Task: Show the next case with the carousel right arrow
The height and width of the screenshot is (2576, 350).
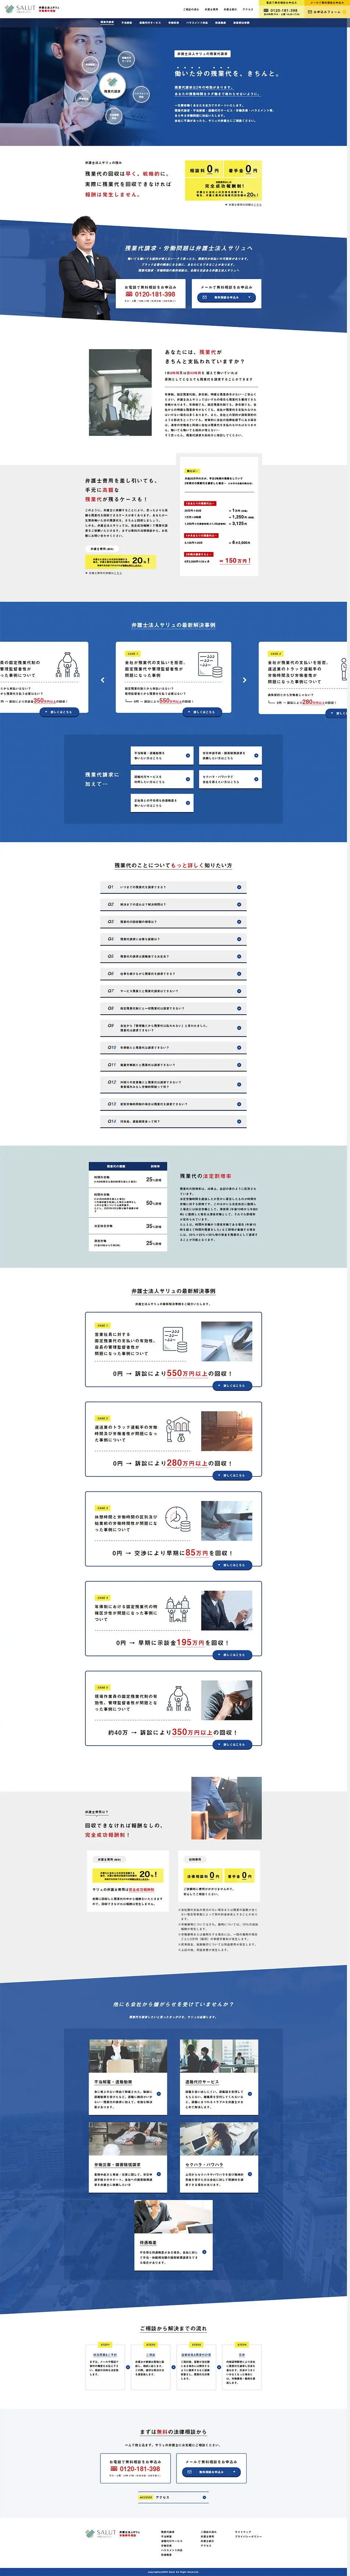Action: [x=244, y=680]
